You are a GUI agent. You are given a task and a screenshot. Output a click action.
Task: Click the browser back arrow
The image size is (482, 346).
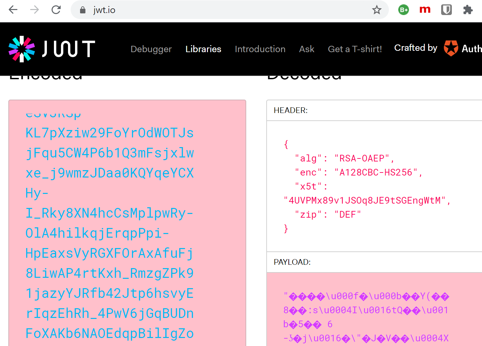(x=13, y=10)
